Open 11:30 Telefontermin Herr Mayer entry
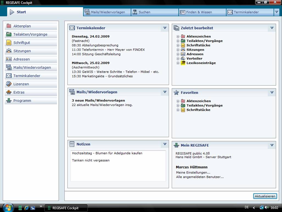The image size is (282, 212). (108, 50)
